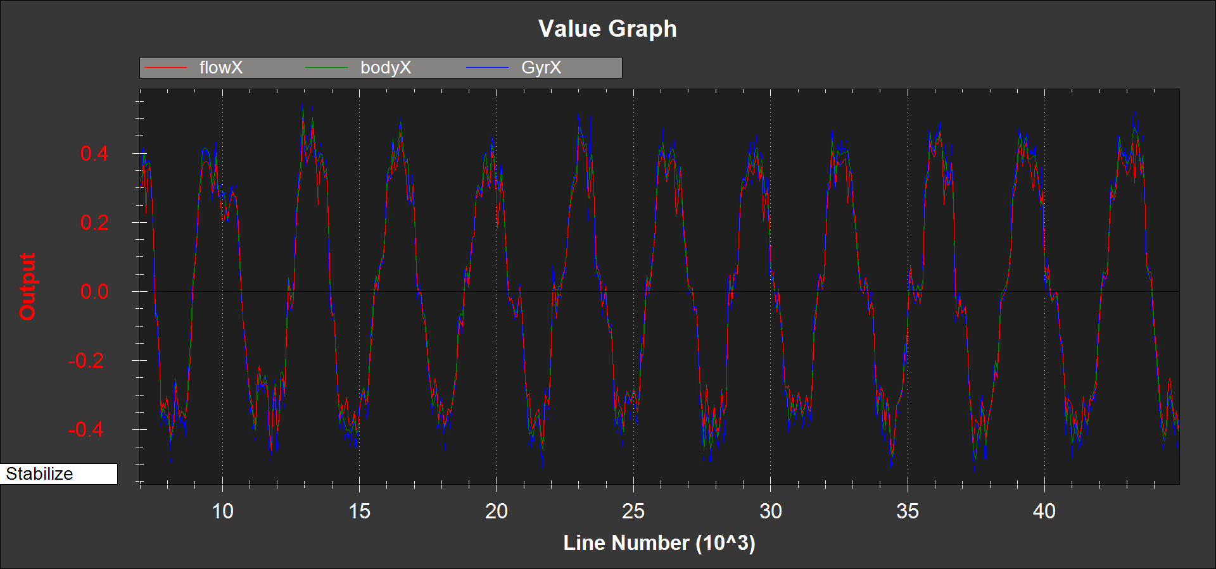Click the 40 X-axis tick label
The width and height of the screenshot is (1216, 569).
point(1044,511)
